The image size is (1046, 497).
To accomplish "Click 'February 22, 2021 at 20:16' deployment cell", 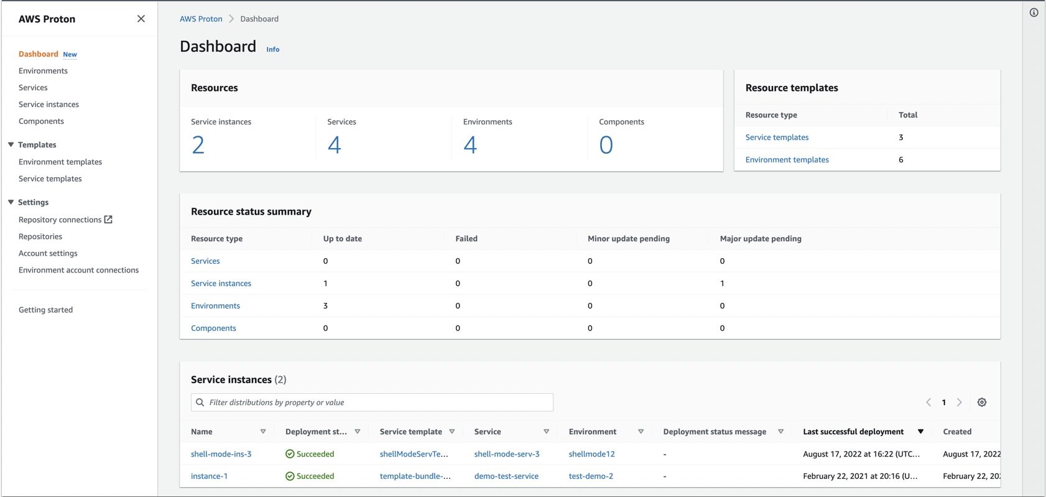I will (860, 476).
